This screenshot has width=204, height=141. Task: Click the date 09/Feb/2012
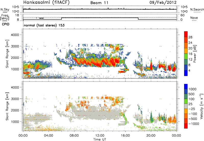point(163,2)
